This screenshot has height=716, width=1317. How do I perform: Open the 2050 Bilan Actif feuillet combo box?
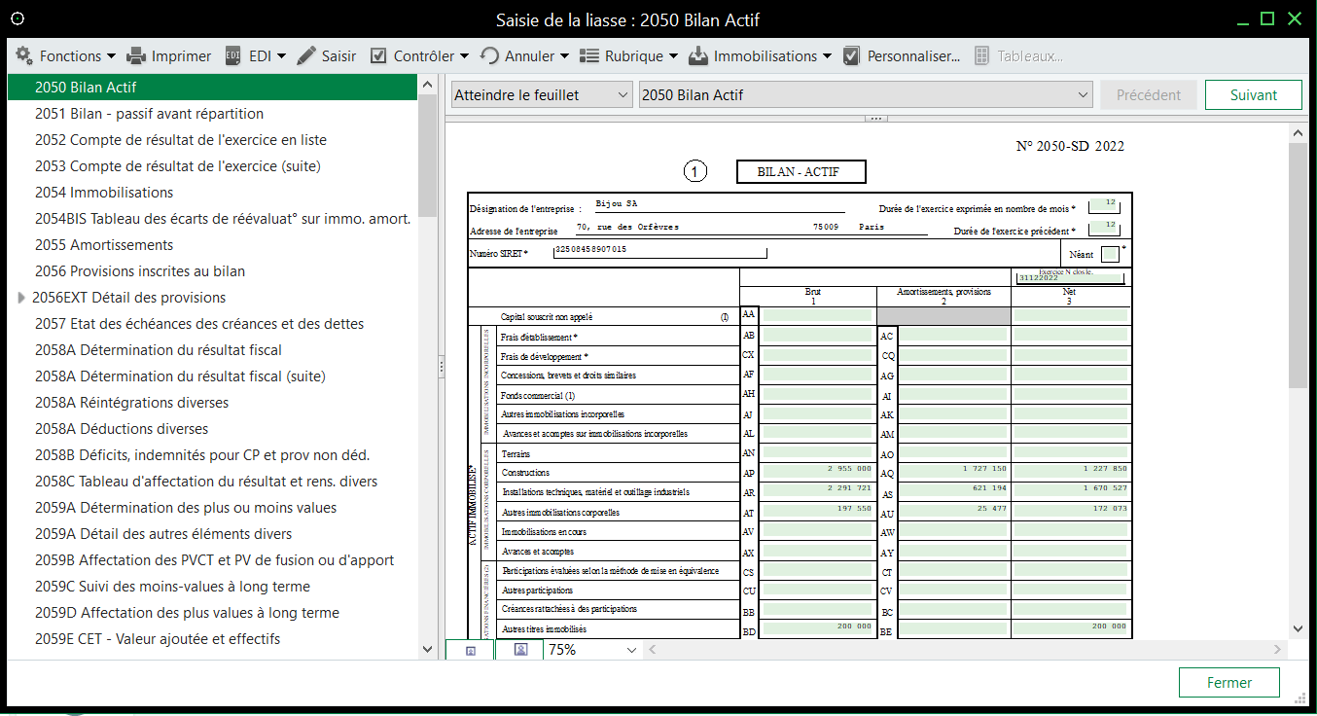tap(867, 95)
